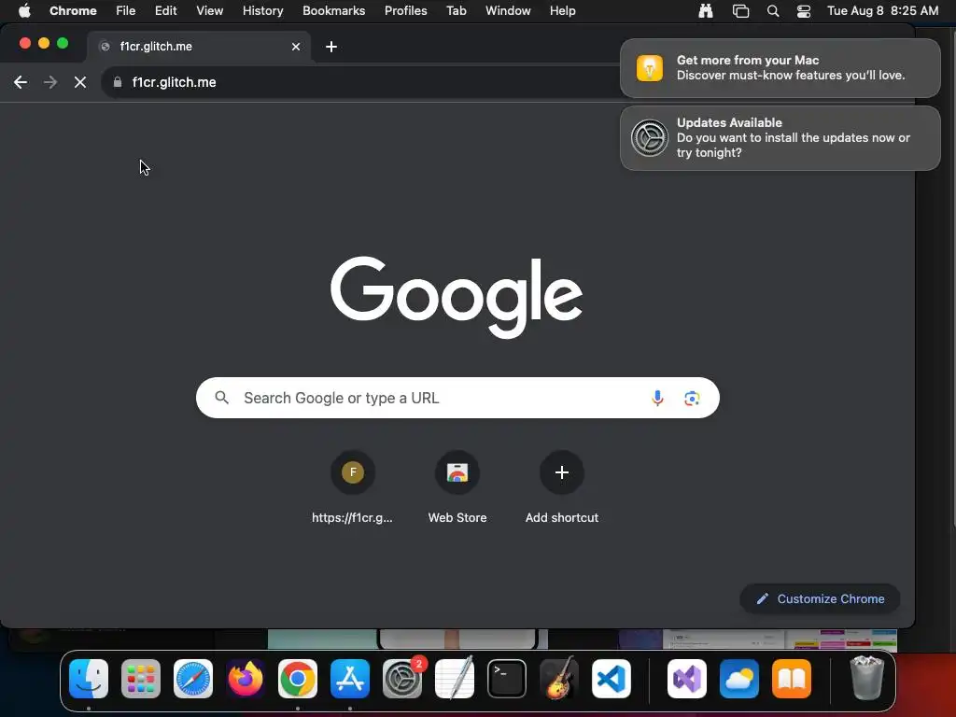
Task: Open the Books app from the dock
Action: 792,679
